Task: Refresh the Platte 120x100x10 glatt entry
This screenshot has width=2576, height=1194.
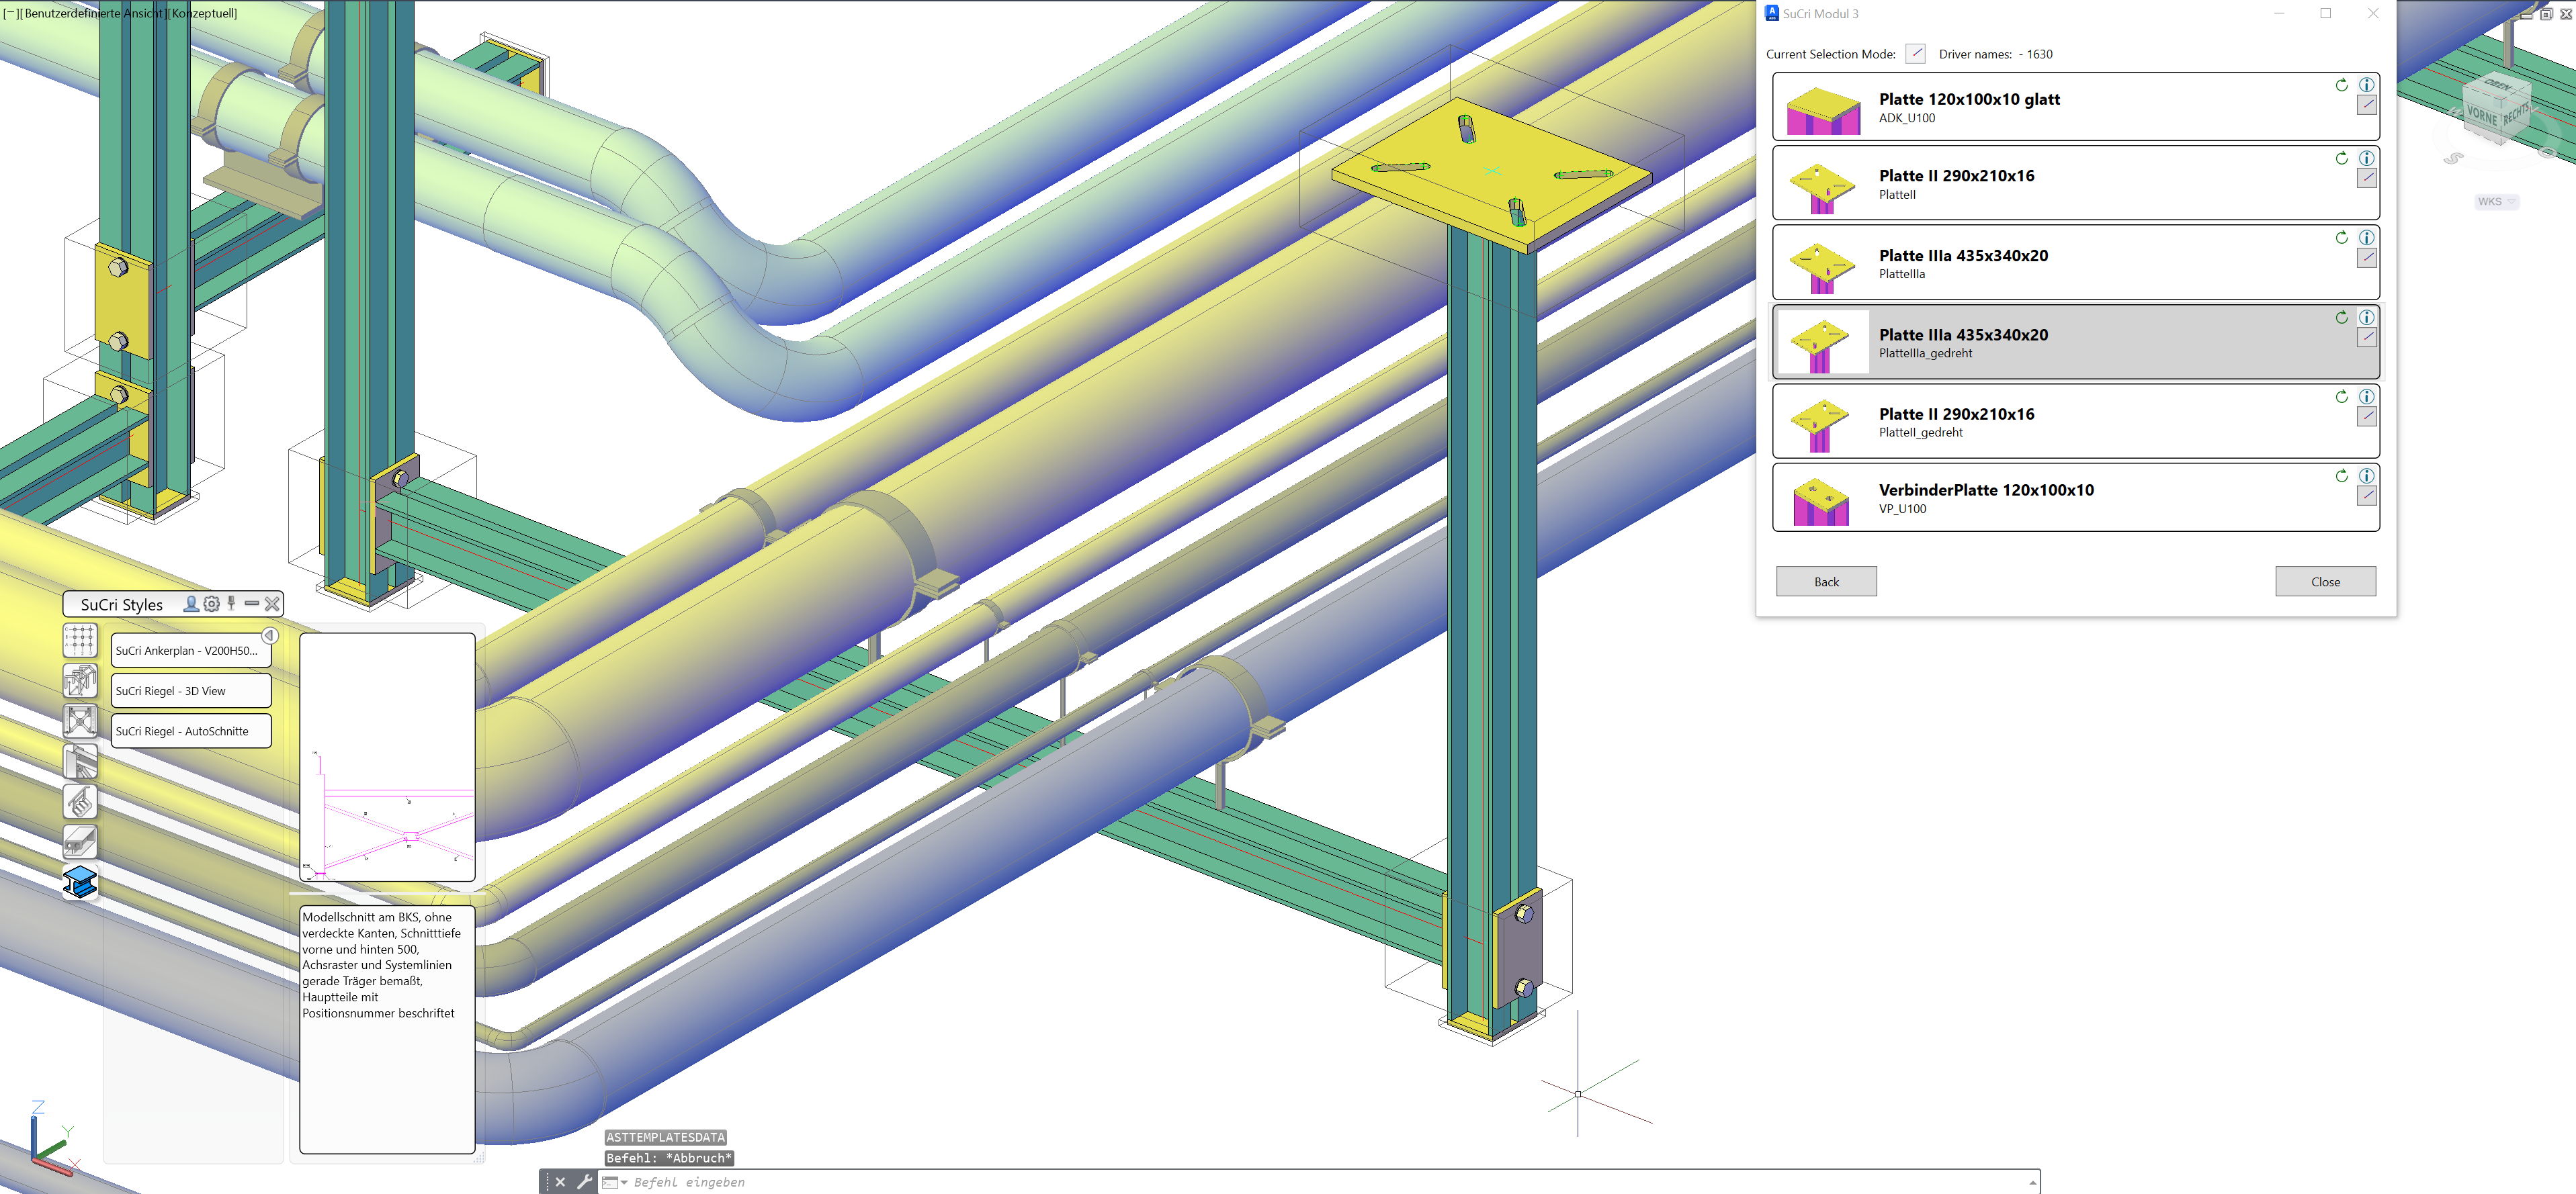Action: (2341, 85)
